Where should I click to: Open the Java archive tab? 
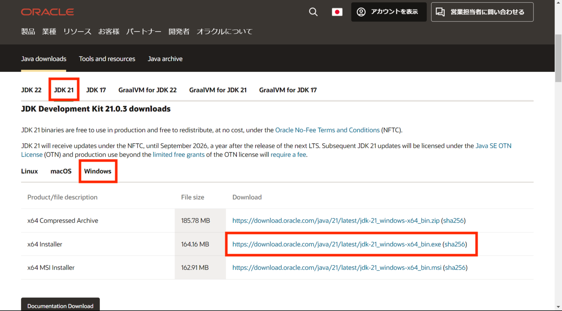coord(165,58)
